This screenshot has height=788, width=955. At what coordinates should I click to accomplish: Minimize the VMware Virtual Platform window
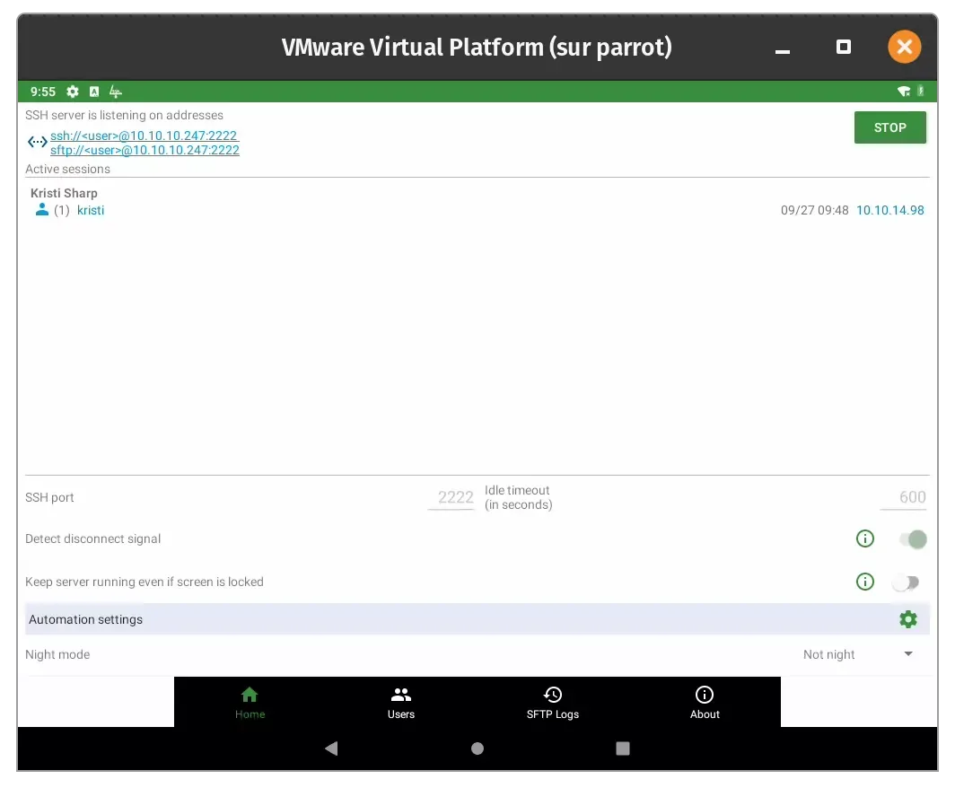point(783,51)
